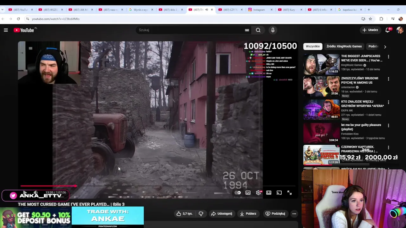
Task: Go back with browser back arrow
Action: click(x=3, y=19)
